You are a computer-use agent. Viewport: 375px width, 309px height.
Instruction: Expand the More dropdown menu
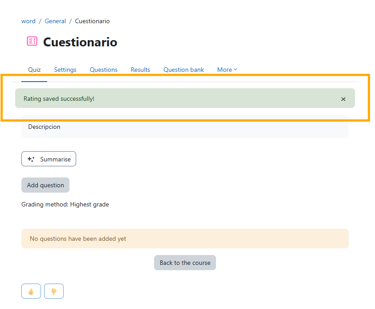point(227,70)
